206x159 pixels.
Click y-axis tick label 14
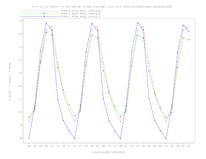20,60
